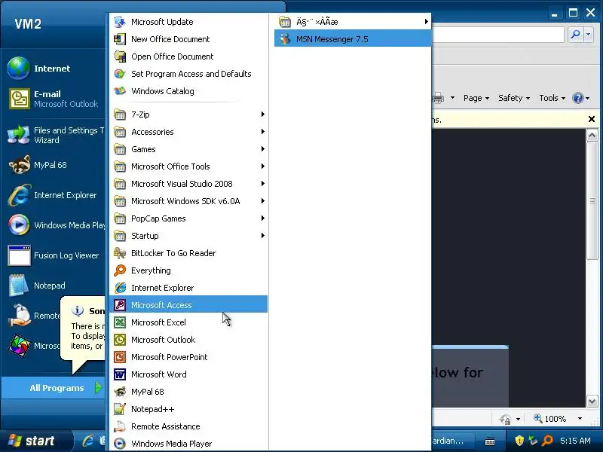Open Microsoft Update from programs list
This screenshot has height=452, width=603.
(188, 22)
